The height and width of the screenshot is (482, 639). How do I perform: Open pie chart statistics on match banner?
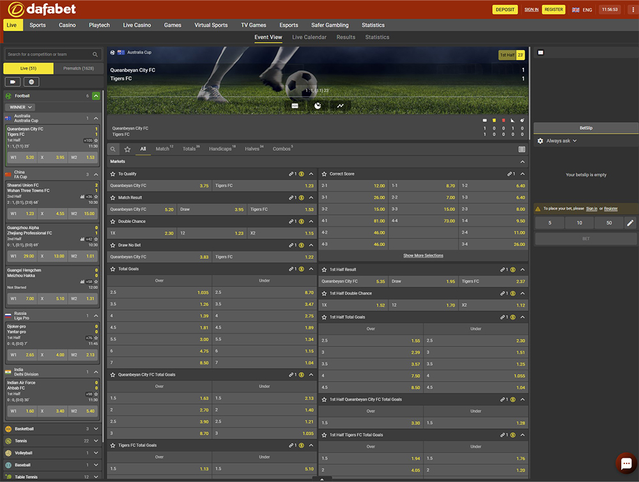(318, 105)
